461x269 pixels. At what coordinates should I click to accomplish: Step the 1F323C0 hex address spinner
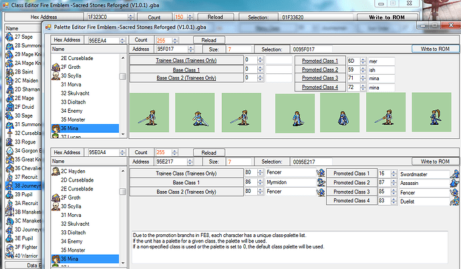(130, 15)
